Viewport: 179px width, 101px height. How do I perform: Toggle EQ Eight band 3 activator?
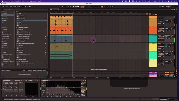click(56, 96)
